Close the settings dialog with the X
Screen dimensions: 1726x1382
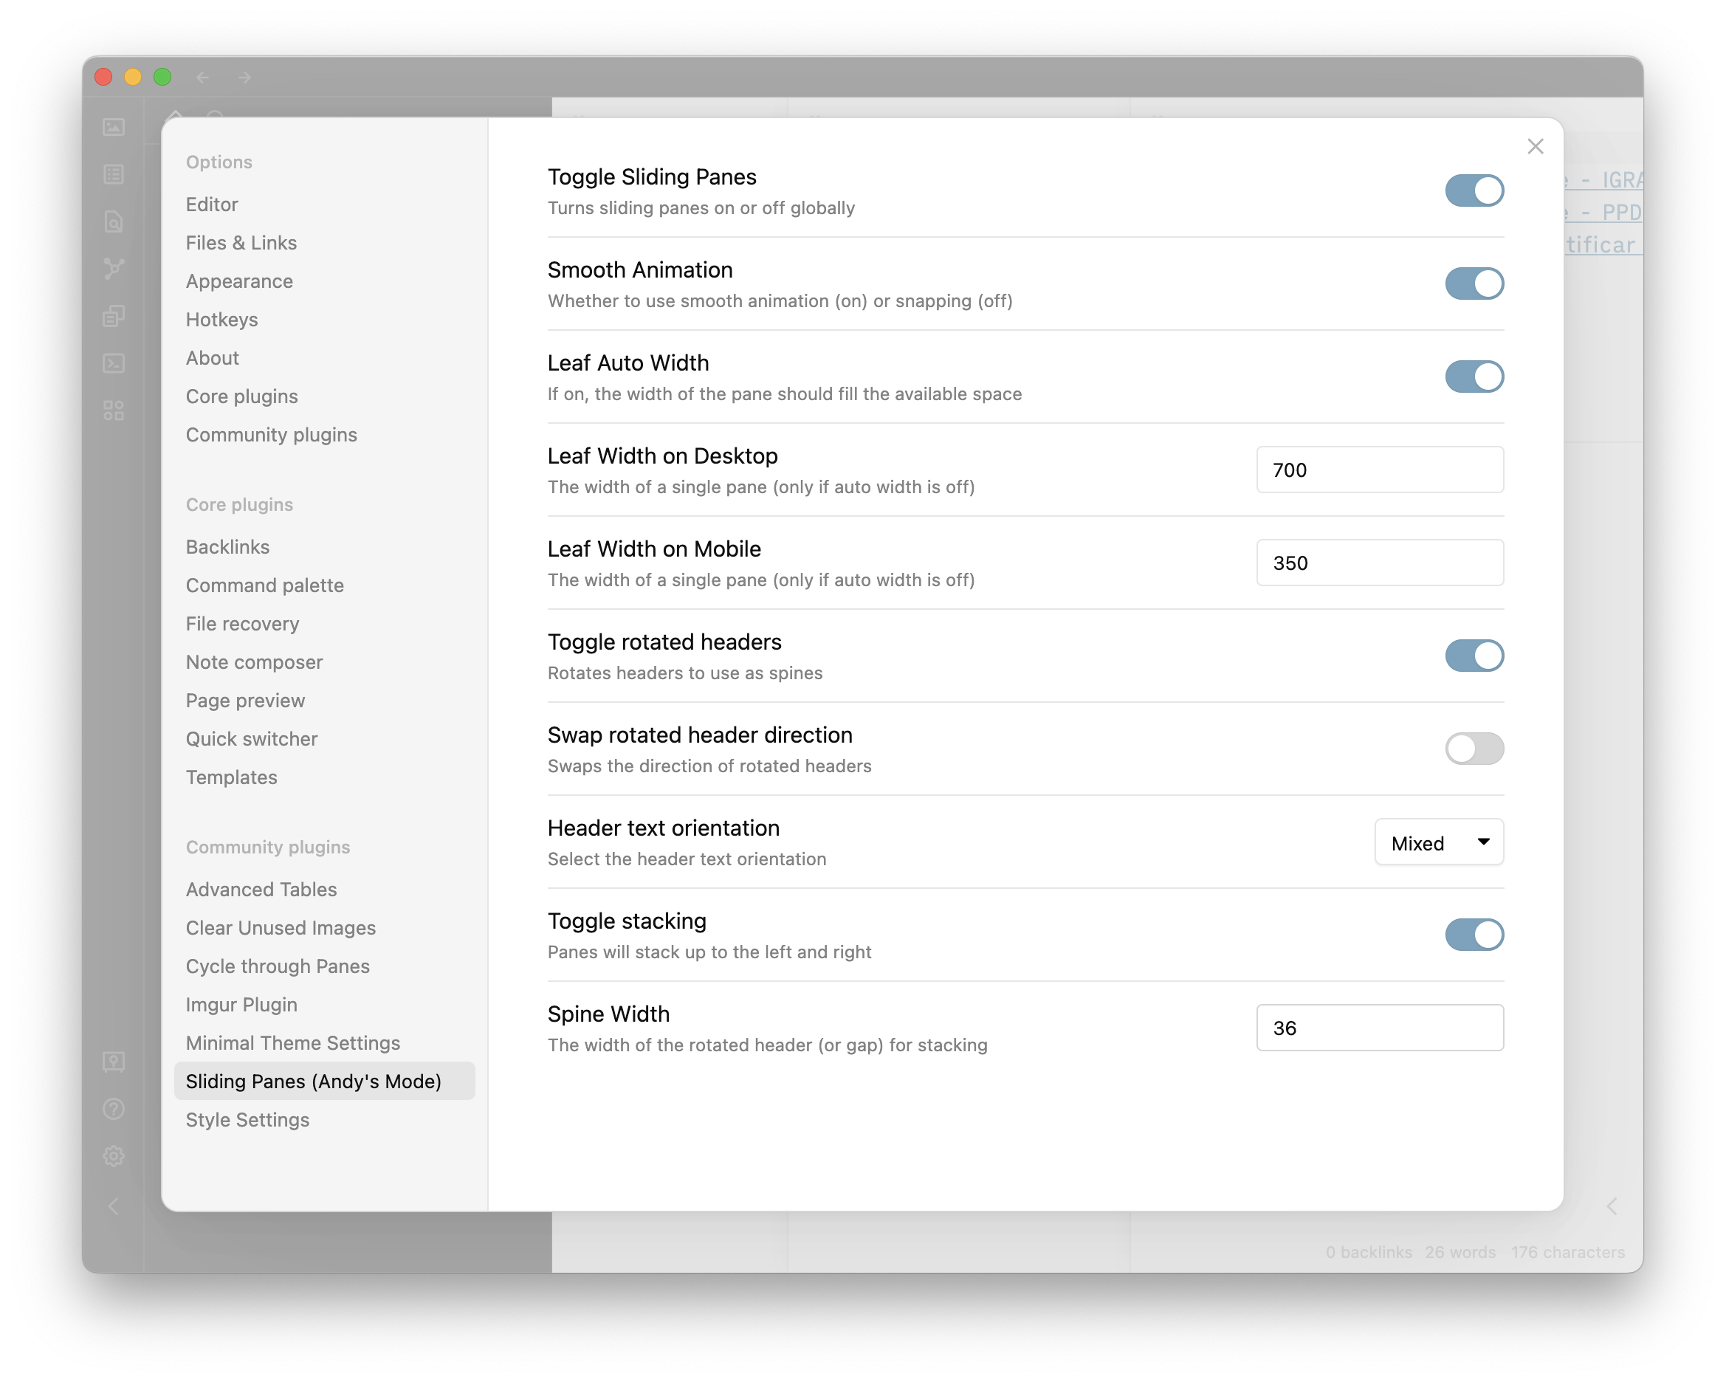coord(1536,145)
